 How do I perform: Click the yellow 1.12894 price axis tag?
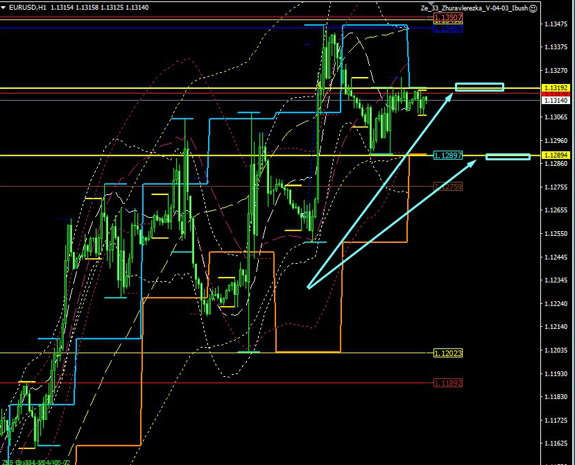click(x=557, y=155)
